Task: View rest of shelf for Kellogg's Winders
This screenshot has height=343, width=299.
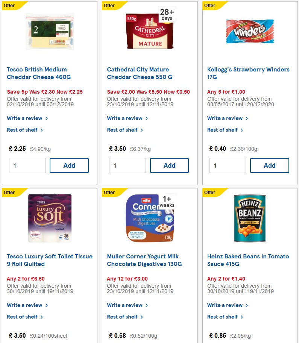Action: (223, 130)
